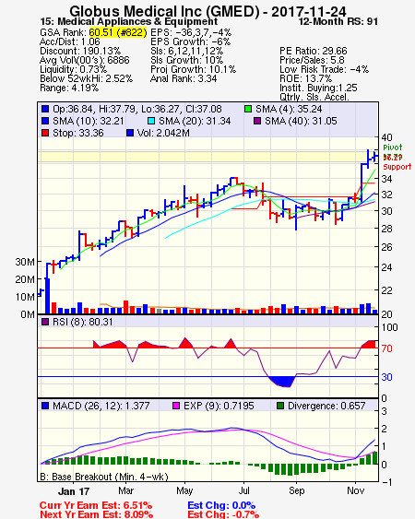Click the highlighted GSA Rank 60.51 (#822)
Screen dimensions: 415x519
point(118,32)
